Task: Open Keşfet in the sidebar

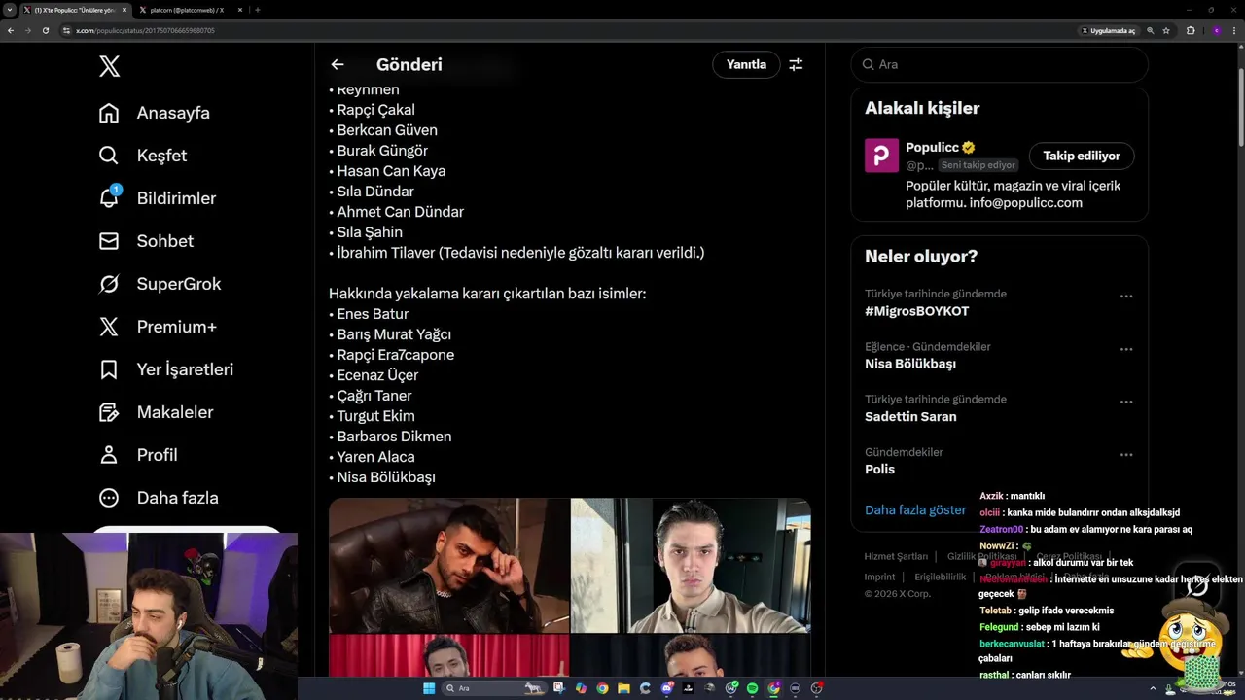Action: tap(143, 156)
